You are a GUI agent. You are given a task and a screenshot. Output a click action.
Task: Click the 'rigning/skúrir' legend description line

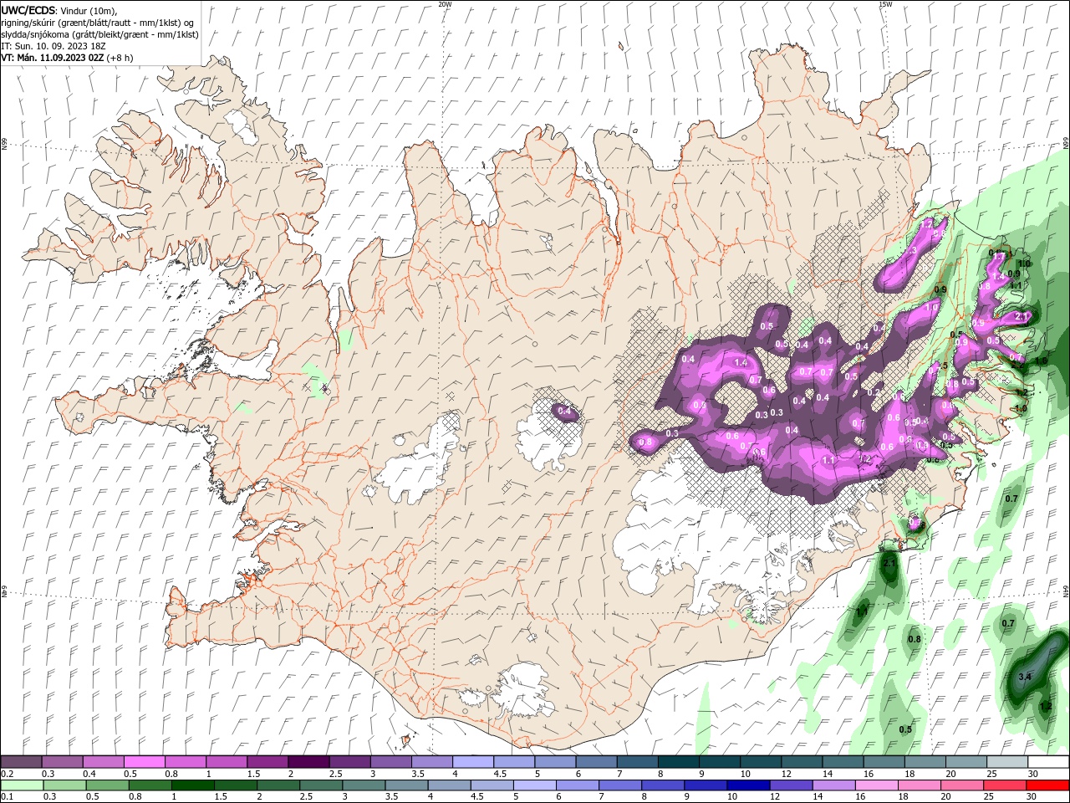tap(99, 23)
